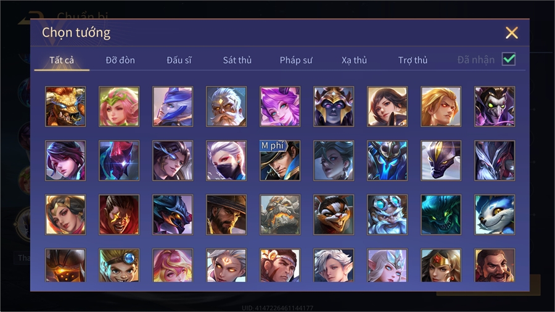Screen dimensions: 555x312
Task: Choose the goggles-wearing white-bearded dwarf hero
Action: [x=387, y=215]
